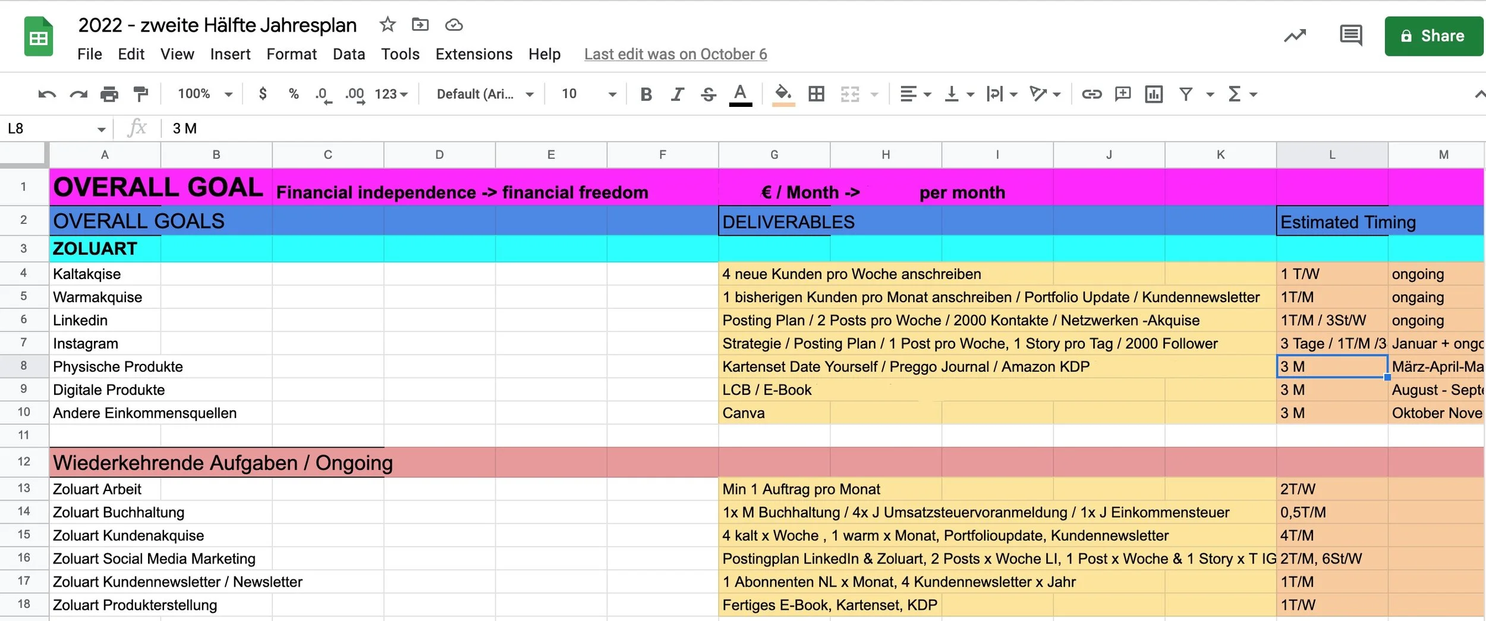1486x621 pixels.
Task: Select the Paint format tool
Action: (x=140, y=94)
